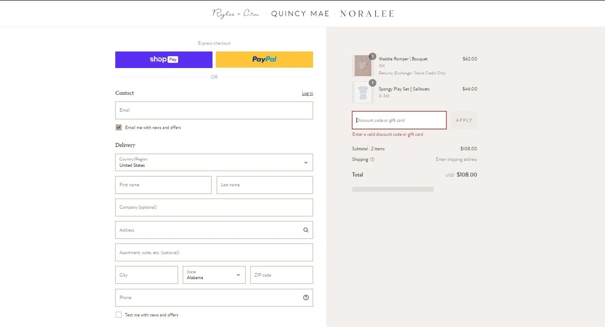Image resolution: width=605 pixels, height=327 pixels.
Task: Pay with PayPal express checkout
Action: pyautogui.click(x=265, y=60)
